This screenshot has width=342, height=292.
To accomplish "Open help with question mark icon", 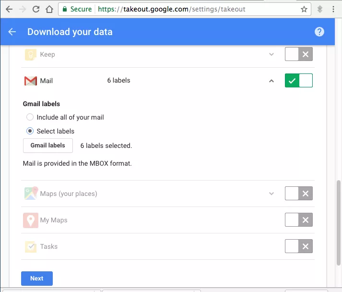I will [x=319, y=32].
